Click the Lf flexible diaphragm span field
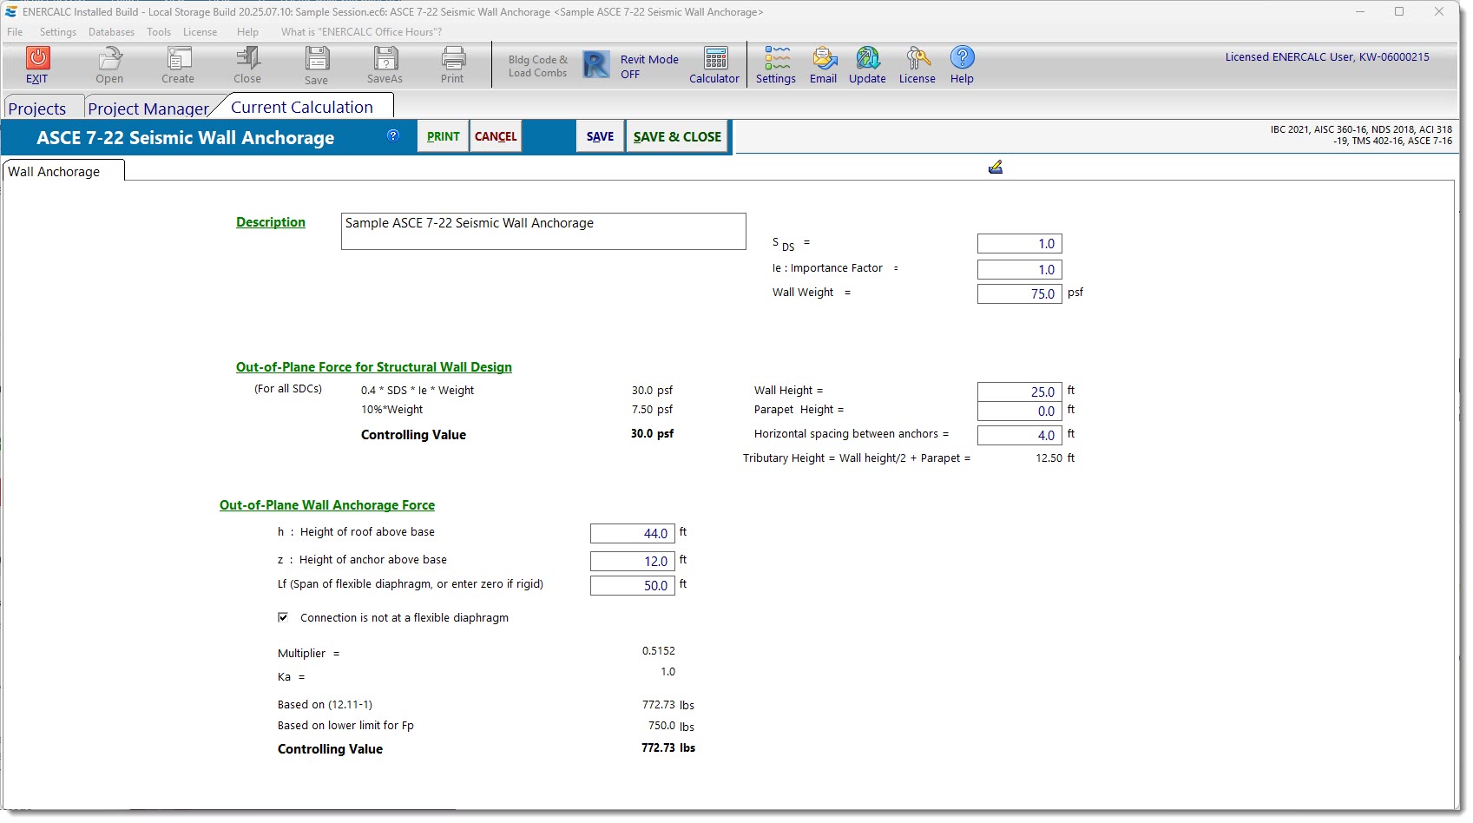The image size is (1473, 823). pos(632,585)
